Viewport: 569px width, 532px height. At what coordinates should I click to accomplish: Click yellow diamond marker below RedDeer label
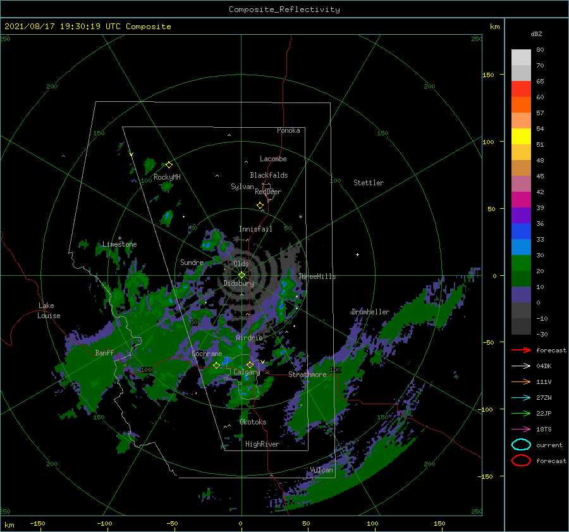point(260,206)
